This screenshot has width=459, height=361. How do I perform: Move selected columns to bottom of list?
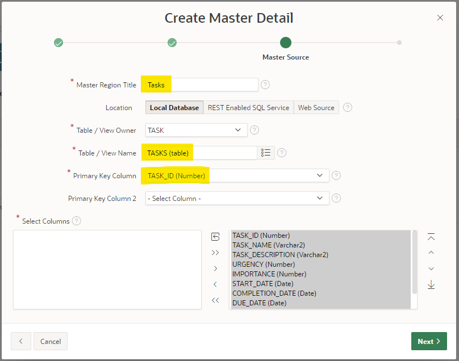pos(431,284)
